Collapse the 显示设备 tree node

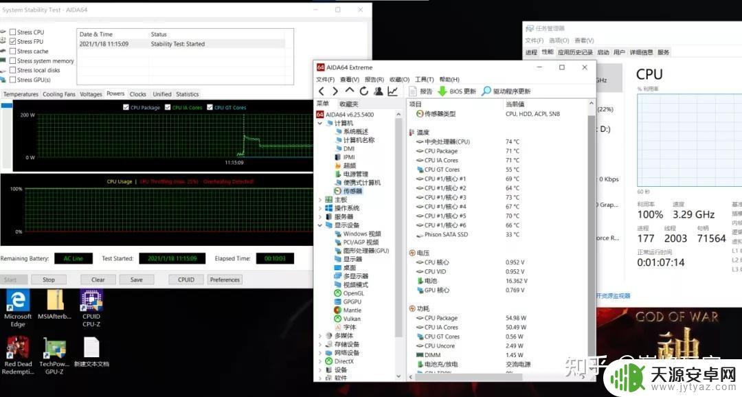click(x=320, y=225)
